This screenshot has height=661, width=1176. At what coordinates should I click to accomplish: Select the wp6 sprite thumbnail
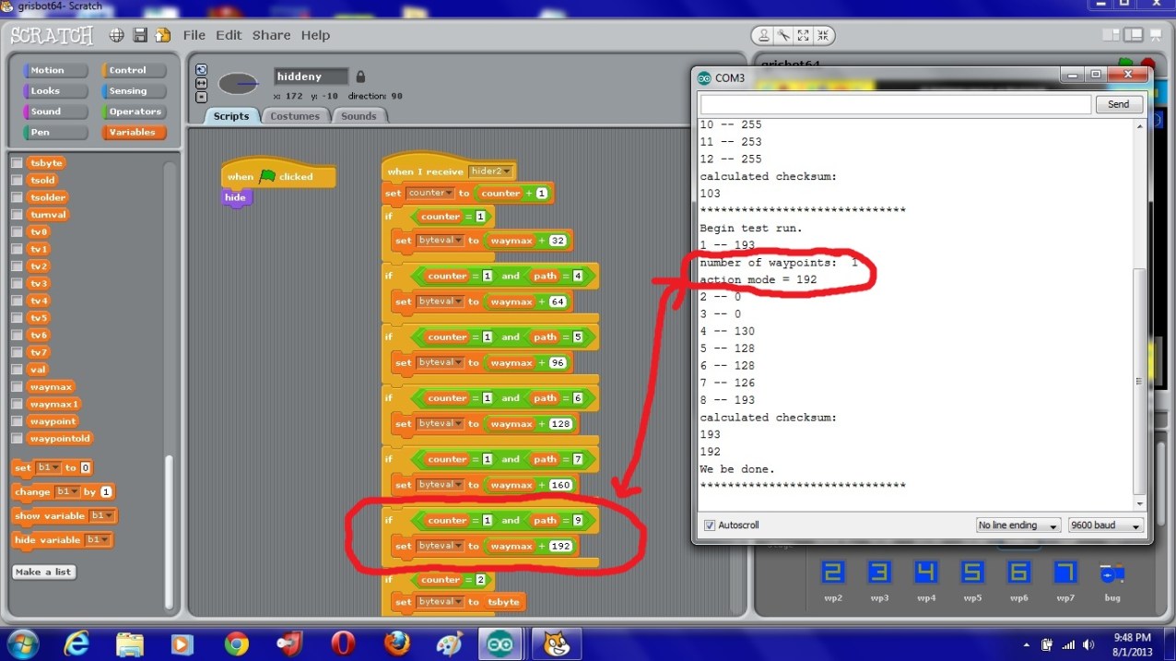point(1019,573)
